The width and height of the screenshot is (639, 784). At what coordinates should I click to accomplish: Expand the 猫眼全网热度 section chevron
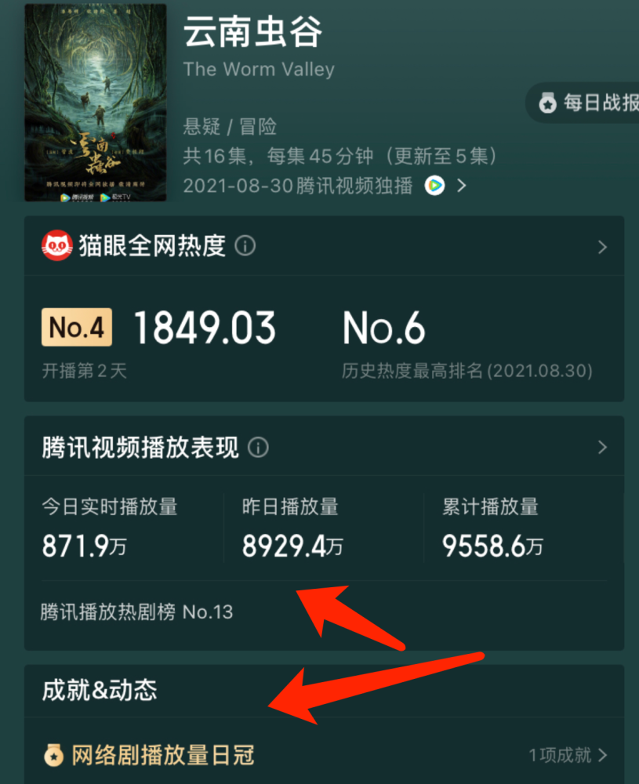pos(602,246)
